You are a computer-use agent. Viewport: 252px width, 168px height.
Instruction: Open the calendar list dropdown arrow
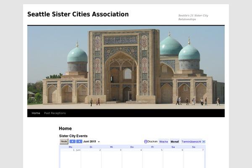point(204,142)
